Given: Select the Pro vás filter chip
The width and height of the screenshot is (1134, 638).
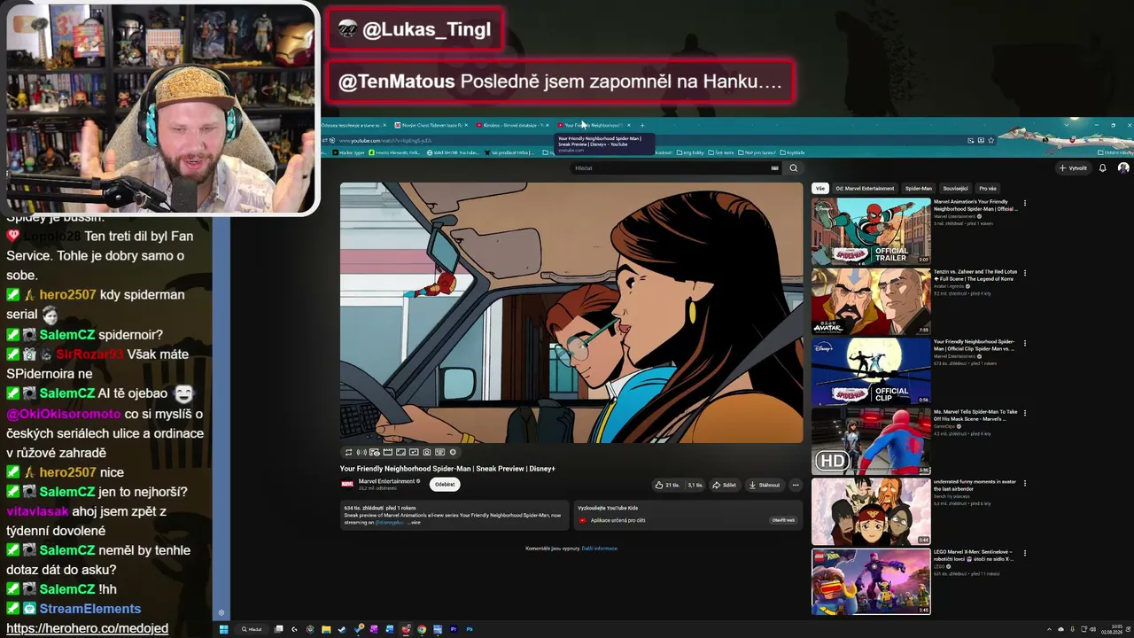Looking at the screenshot, I should [x=988, y=189].
